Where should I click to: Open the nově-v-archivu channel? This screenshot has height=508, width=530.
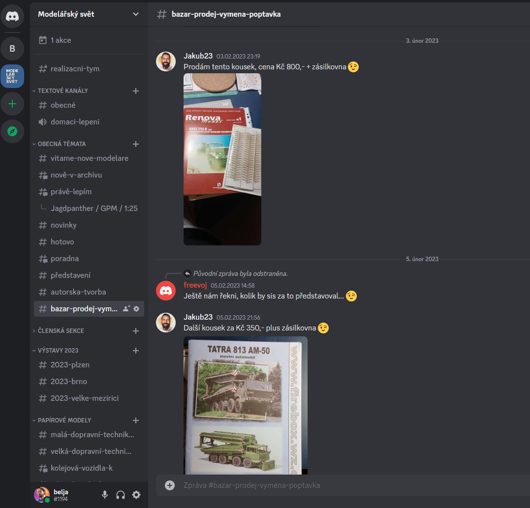pyautogui.click(x=89, y=175)
